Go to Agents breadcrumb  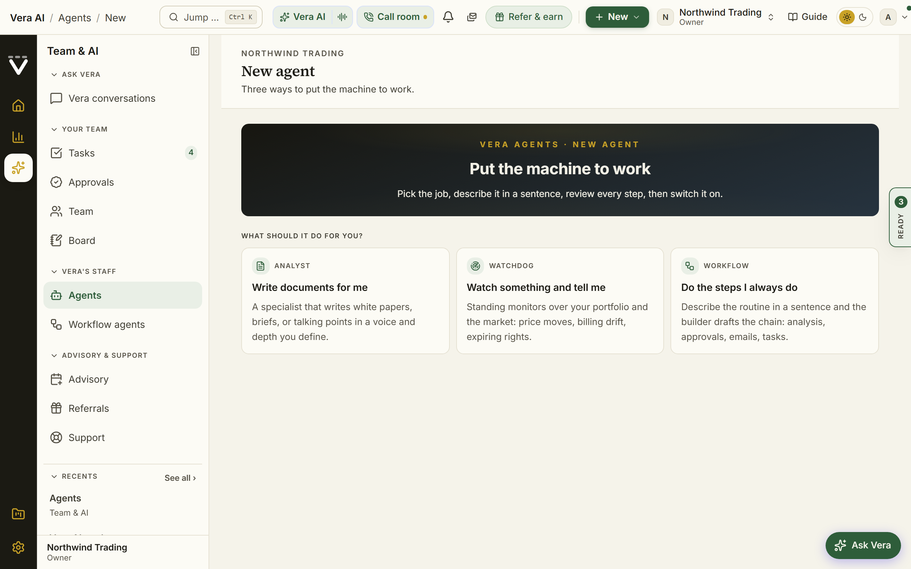click(x=74, y=18)
